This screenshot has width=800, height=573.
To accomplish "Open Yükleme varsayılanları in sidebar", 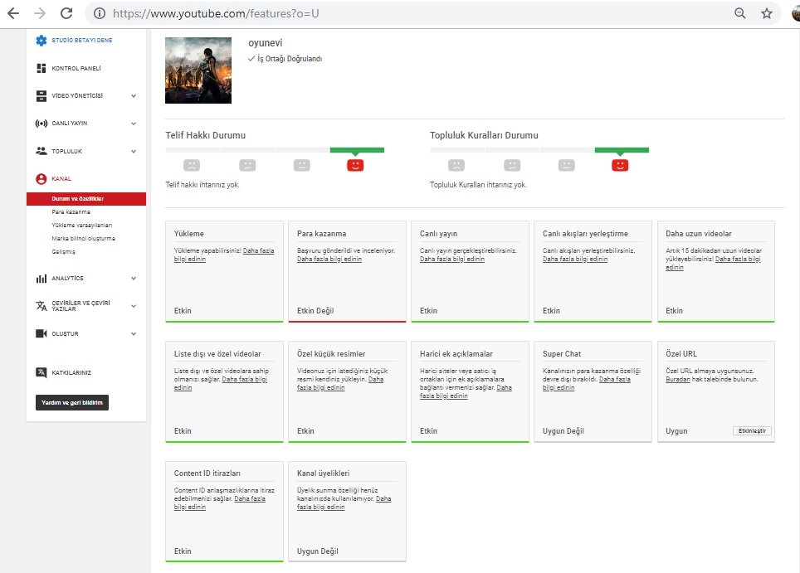I will coord(81,226).
